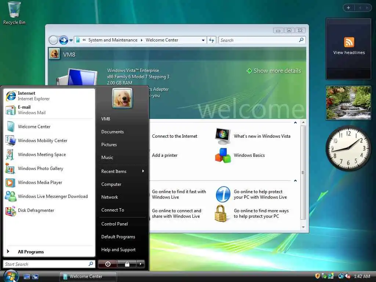This screenshot has height=282, width=376.
Task: Launch Disk Defragmenter icon
Action: 11,210
